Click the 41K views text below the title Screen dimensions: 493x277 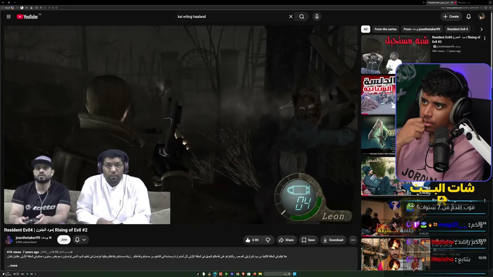pyautogui.click(x=14, y=252)
